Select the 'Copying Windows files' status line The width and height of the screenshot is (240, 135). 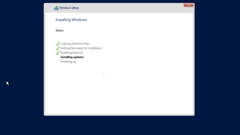pyautogui.click(x=75, y=43)
